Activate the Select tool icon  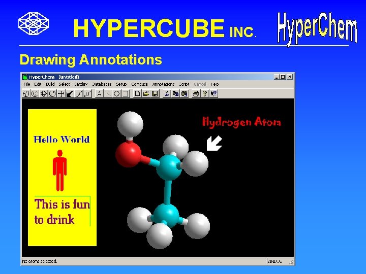[35, 94]
